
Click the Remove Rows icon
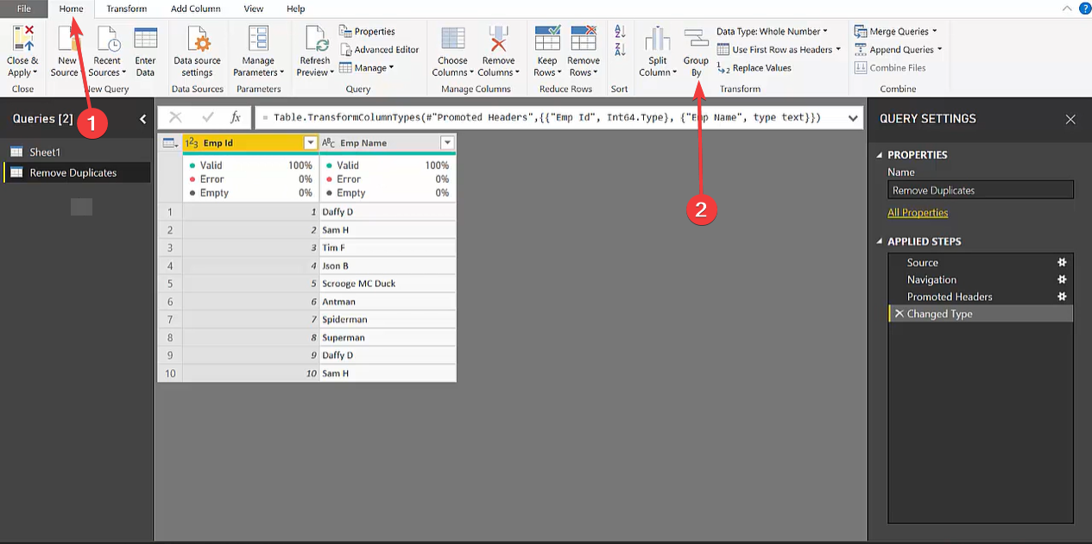coord(584,39)
